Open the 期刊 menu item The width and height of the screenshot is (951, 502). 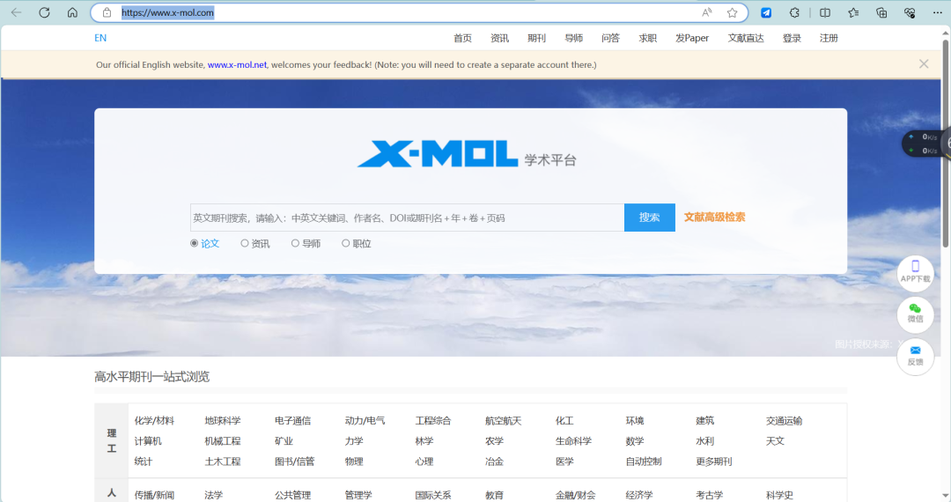[537, 38]
